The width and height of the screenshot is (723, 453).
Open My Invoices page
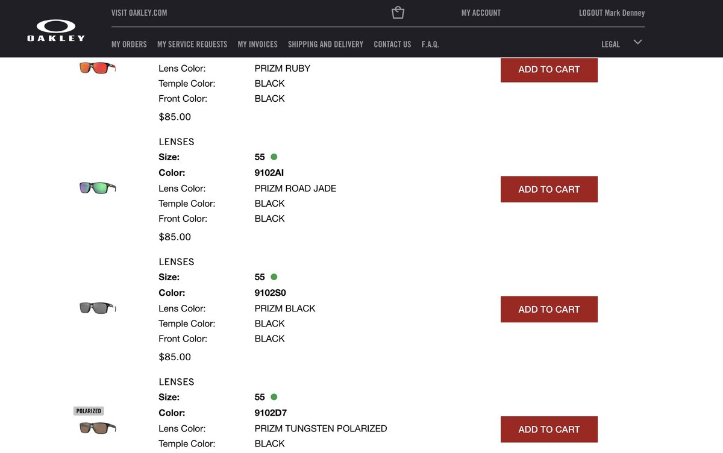[x=257, y=44]
